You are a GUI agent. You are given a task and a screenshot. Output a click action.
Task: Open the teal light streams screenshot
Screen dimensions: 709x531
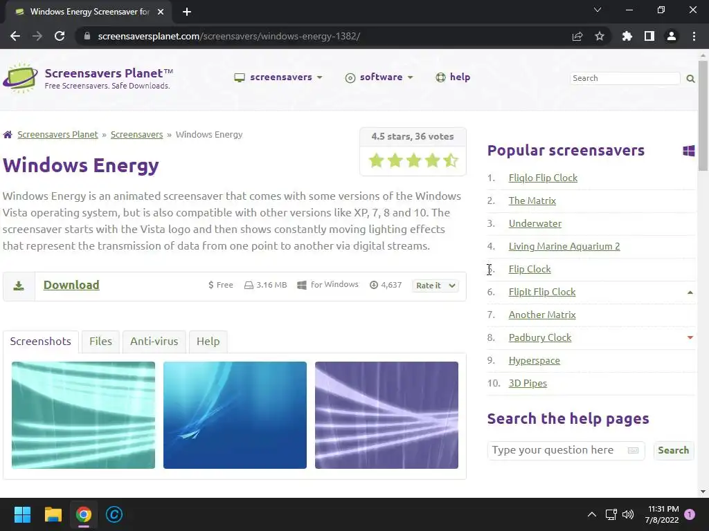coord(83,415)
